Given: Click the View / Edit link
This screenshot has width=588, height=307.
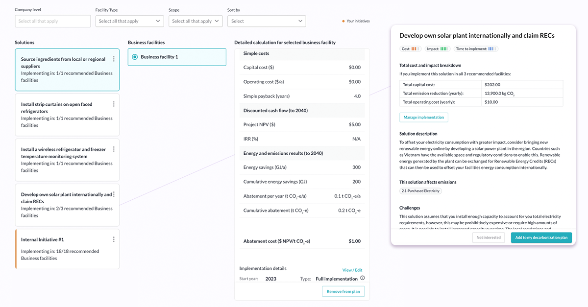Looking at the screenshot, I should pos(352,270).
